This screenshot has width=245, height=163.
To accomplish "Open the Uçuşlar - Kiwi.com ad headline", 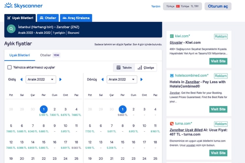I will tap(185, 43).
